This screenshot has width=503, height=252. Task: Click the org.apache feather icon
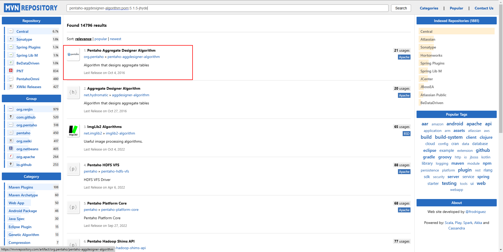[x=11, y=156]
